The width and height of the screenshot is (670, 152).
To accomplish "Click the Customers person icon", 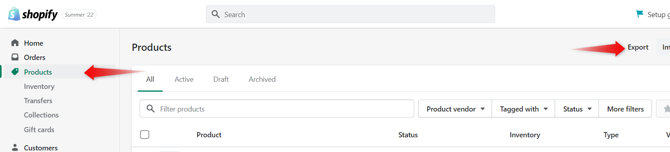I will [15, 148].
